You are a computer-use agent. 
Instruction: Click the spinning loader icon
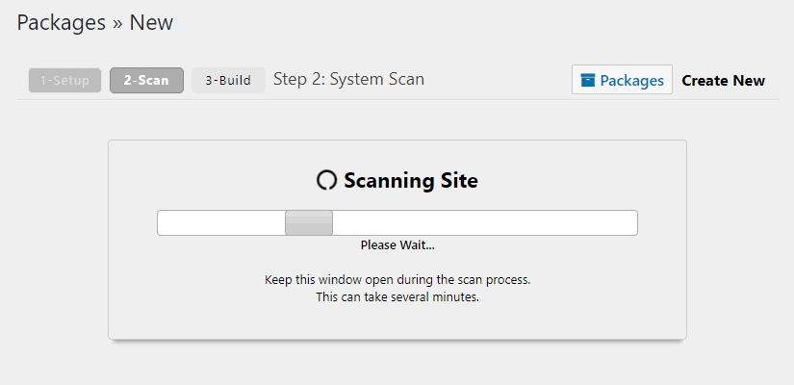tap(326, 180)
